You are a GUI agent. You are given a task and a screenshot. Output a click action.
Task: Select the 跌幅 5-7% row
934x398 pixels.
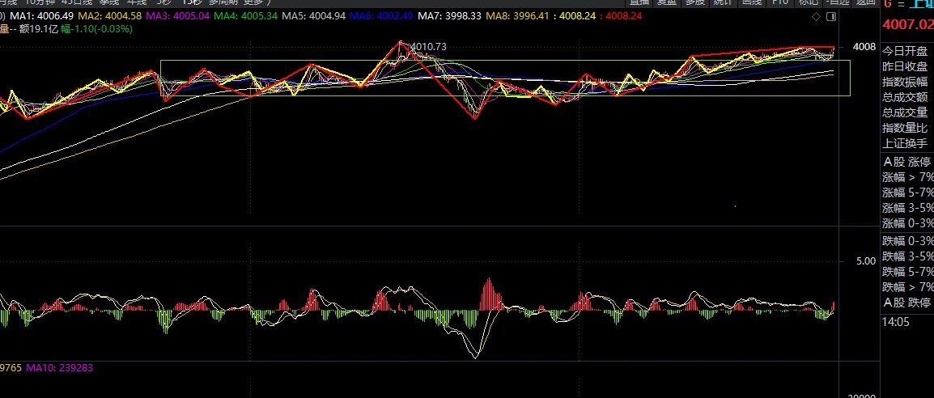(906, 273)
